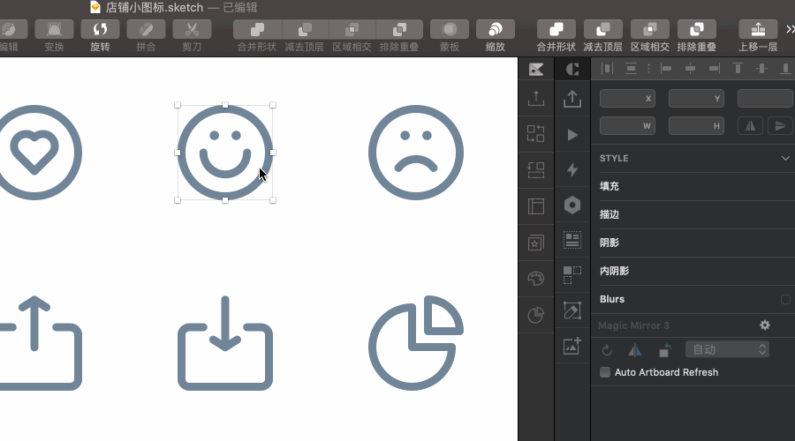
Task: Open the layout panels plugin icon
Action: click(536, 206)
